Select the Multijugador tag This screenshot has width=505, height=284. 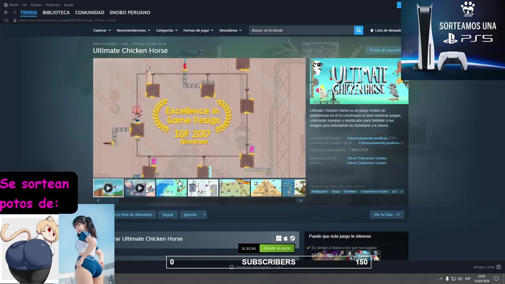coord(320,192)
